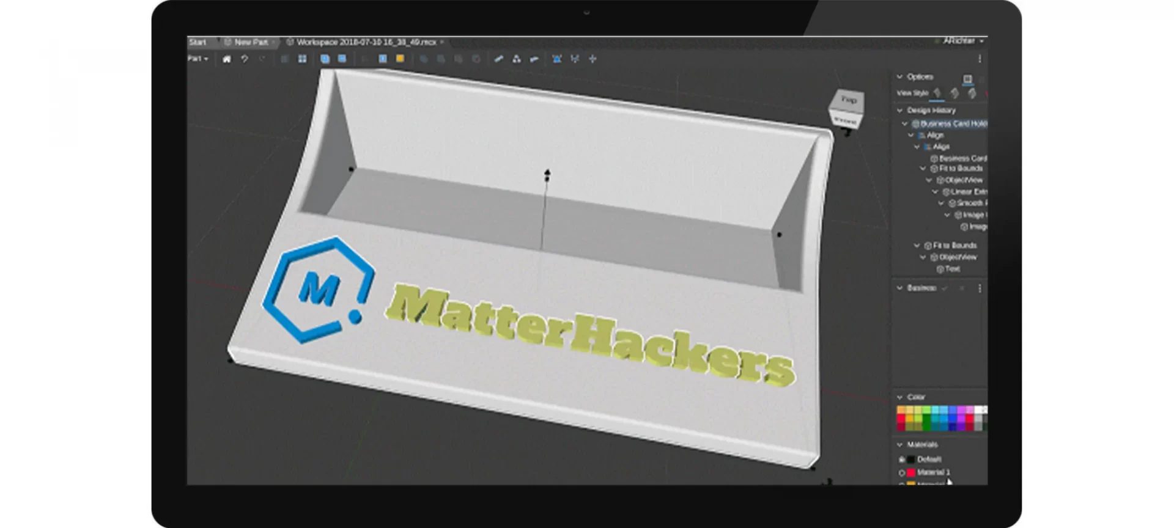Viewport: 1174px width, 528px height.
Task: Collapse the Color section
Action: [899, 397]
